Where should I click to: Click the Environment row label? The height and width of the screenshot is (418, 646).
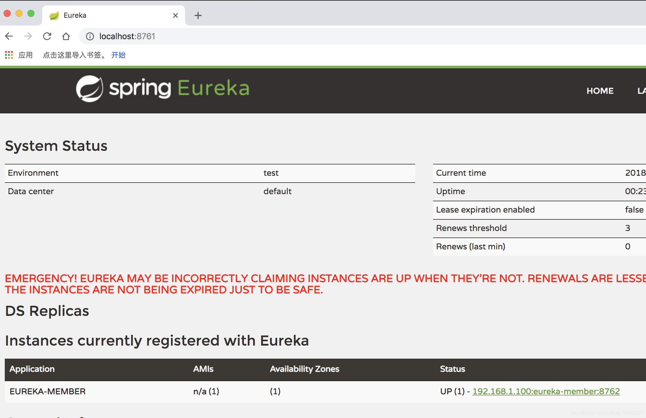(x=33, y=173)
